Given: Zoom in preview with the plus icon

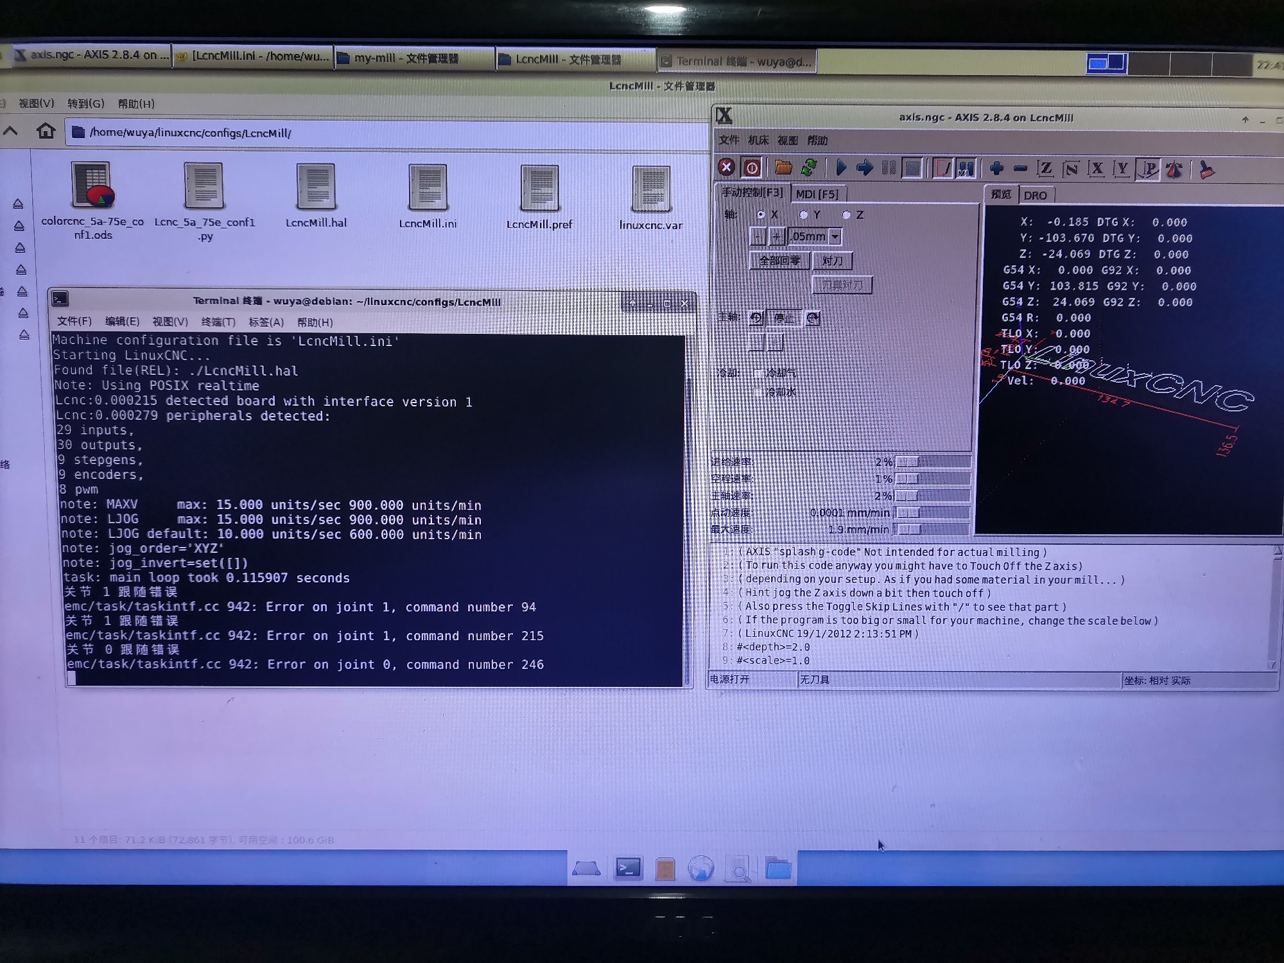Looking at the screenshot, I should click(x=996, y=169).
